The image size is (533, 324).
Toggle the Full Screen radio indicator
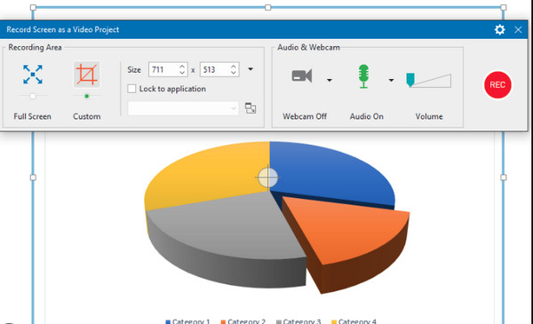click(x=33, y=96)
